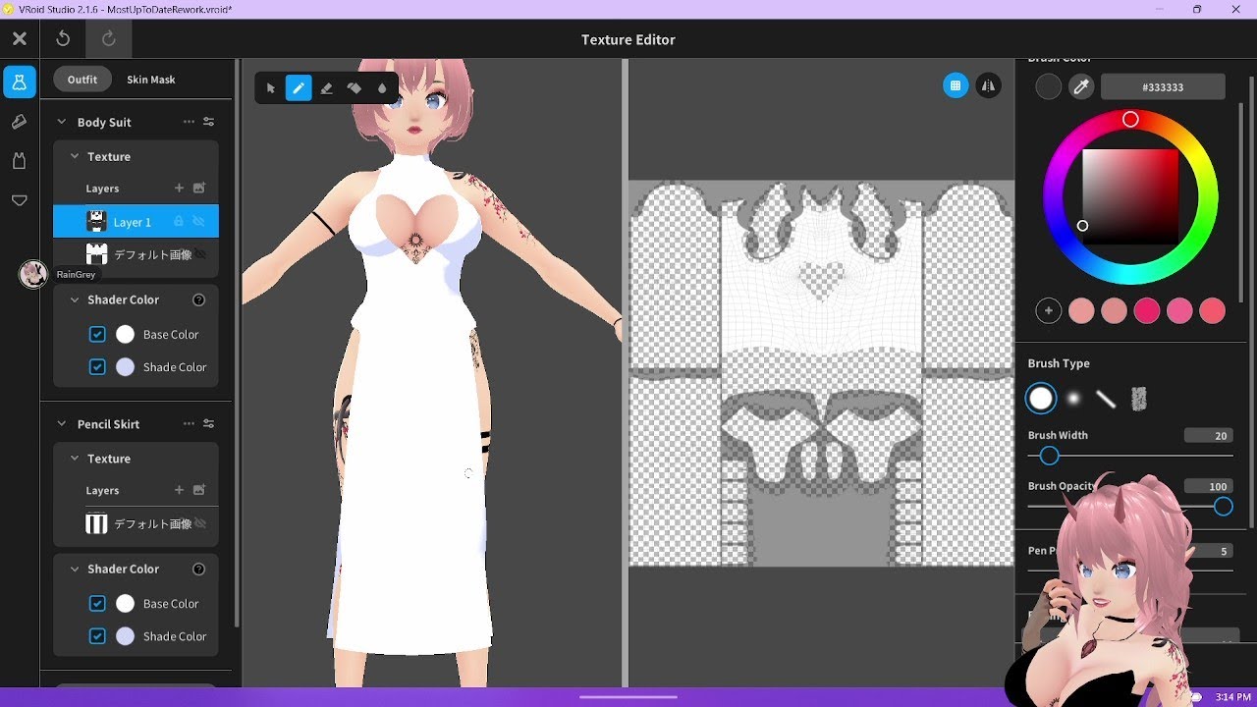Collapse Body Suit Texture section
The width and height of the screenshot is (1257, 707).
click(x=74, y=156)
